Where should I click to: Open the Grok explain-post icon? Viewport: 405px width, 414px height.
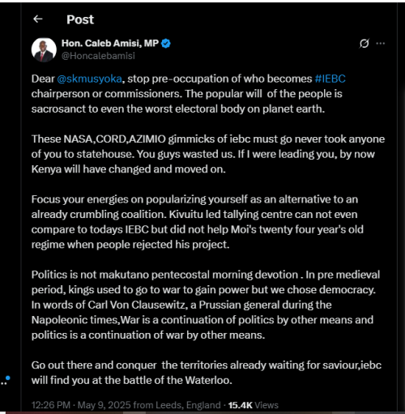tap(364, 43)
